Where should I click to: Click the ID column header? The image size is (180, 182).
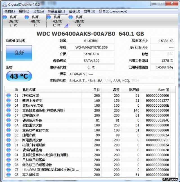click(16, 90)
